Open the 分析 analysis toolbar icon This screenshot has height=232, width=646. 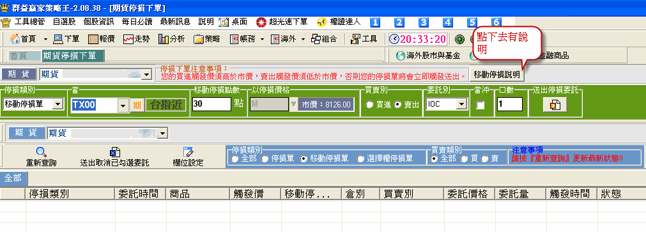(171, 39)
